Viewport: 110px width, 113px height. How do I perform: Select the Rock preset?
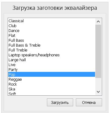(x=51, y=84)
